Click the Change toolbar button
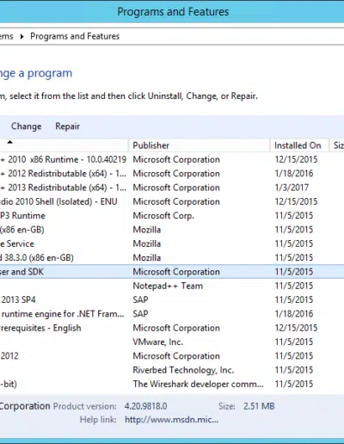The image size is (344, 444). pos(26,126)
